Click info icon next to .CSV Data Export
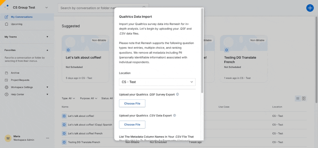 click(x=175, y=115)
